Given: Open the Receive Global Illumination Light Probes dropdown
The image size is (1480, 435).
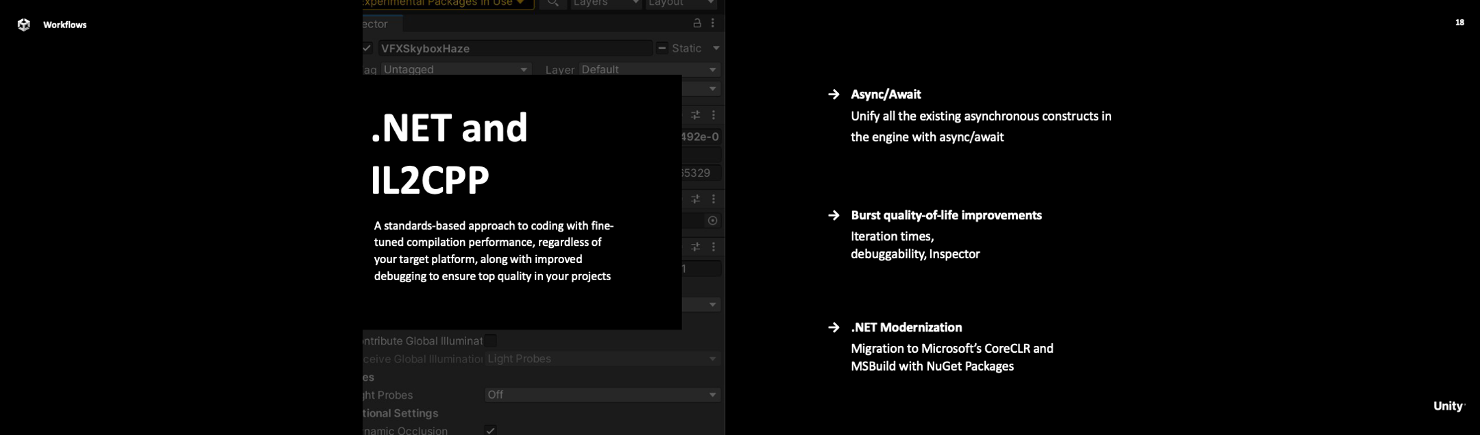Looking at the screenshot, I should click(x=603, y=359).
